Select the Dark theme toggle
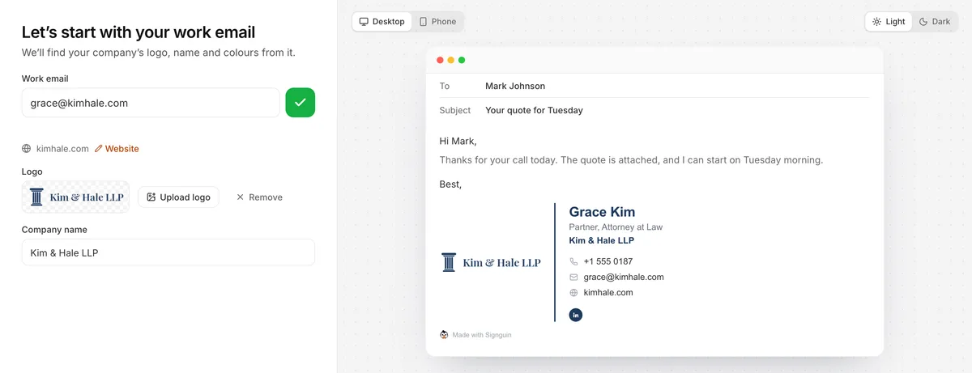This screenshot has width=972, height=373. coord(935,22)
